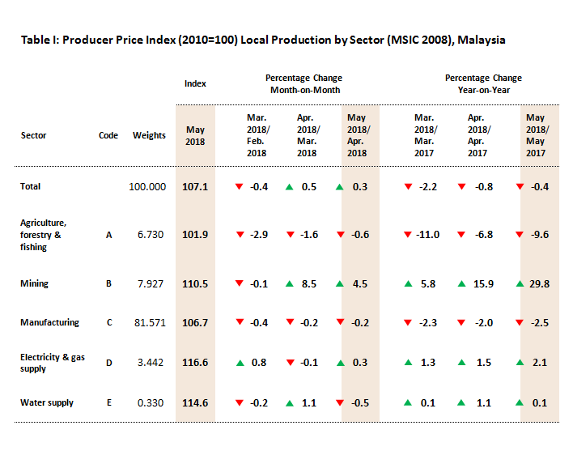Viewport: 573px width, 451px height.
Task: Click the Table I Producer Price Index title
Action: [x=263, y=40]
